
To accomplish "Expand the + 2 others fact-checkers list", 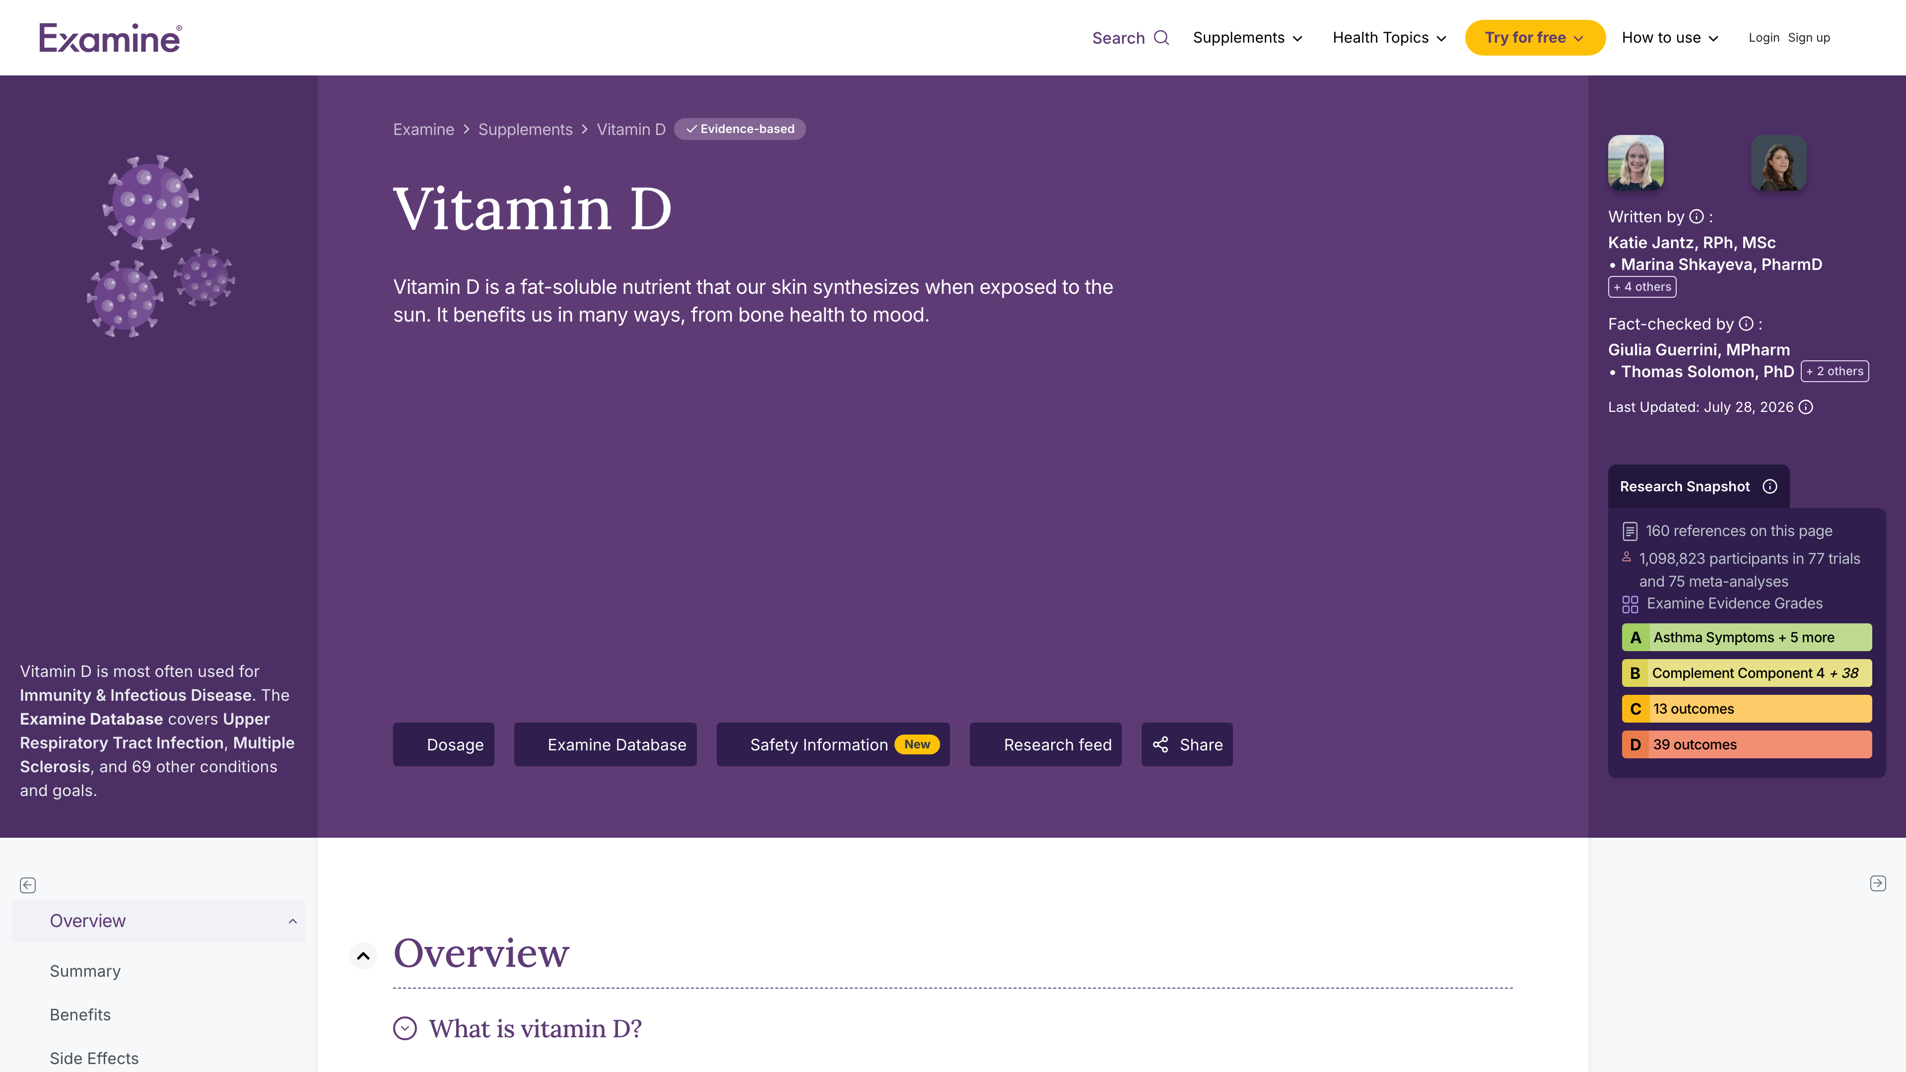I will tap(1835, 371).
